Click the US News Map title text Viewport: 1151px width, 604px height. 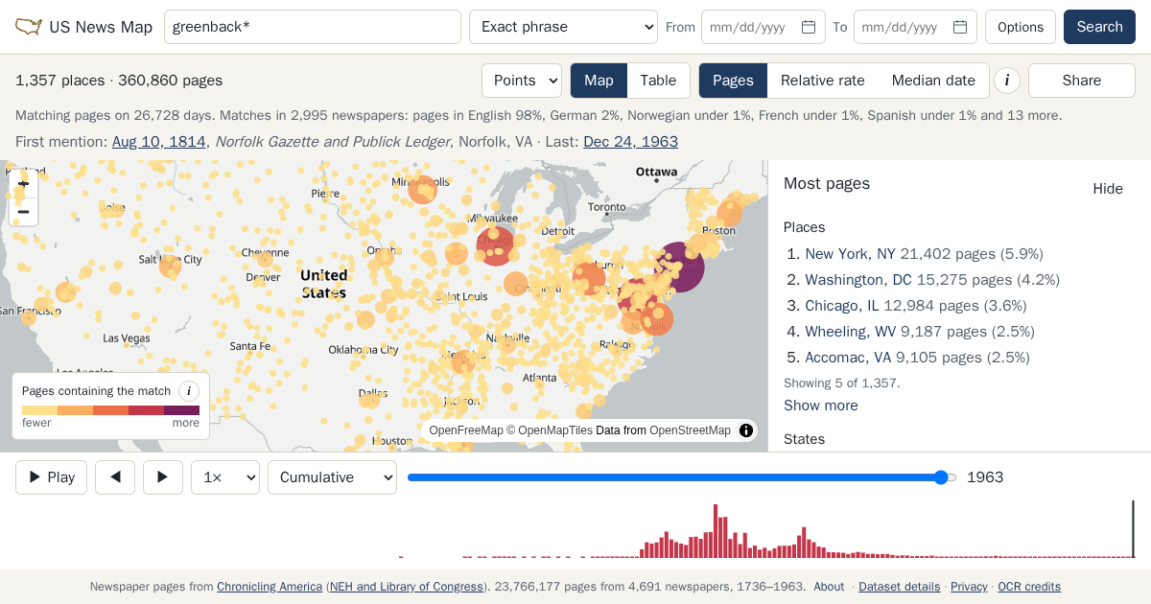tap(101, 27)
